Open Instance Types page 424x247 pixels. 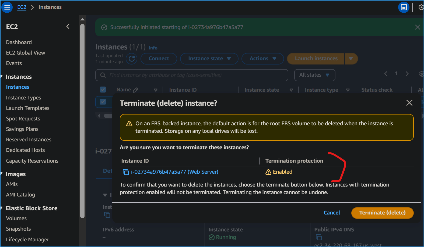tap(23, 98)
